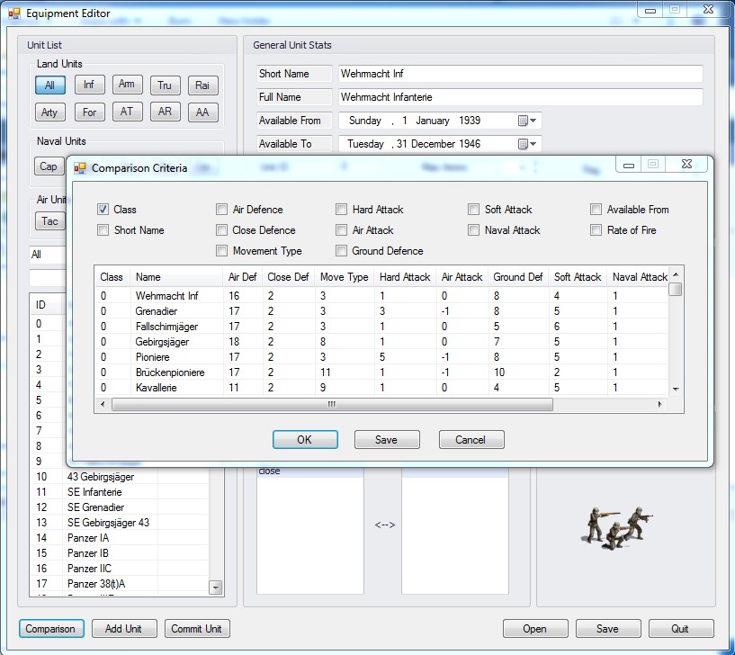Check the Close Defence option
The height and width of the screenshot is (655, 735).
pos(221,230)
